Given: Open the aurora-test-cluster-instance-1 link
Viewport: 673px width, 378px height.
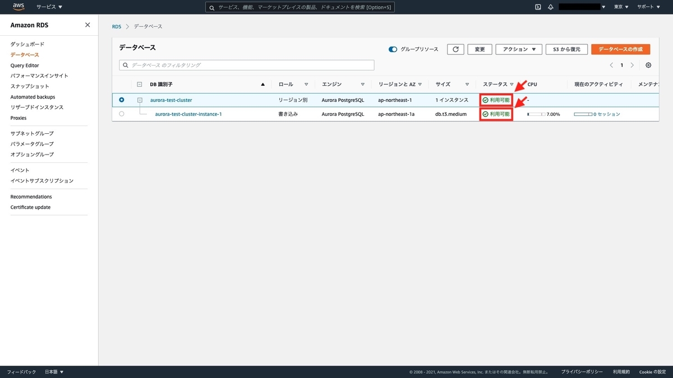Looking at the screenshot, I should (x=188, y=114).
